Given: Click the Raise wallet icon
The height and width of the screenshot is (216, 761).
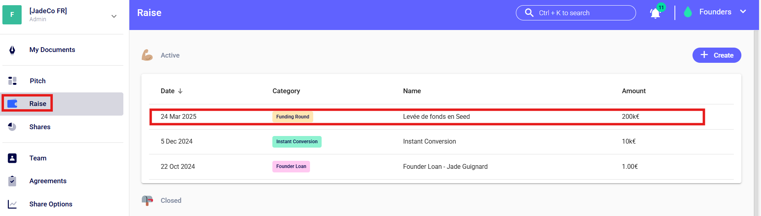Looking at the screenshot, I should point(13,104).
